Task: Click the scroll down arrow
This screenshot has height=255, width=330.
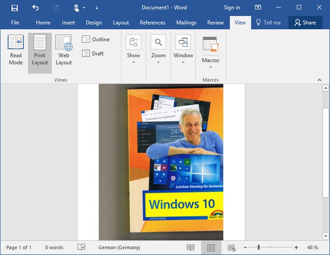Action: click(325, 236)
